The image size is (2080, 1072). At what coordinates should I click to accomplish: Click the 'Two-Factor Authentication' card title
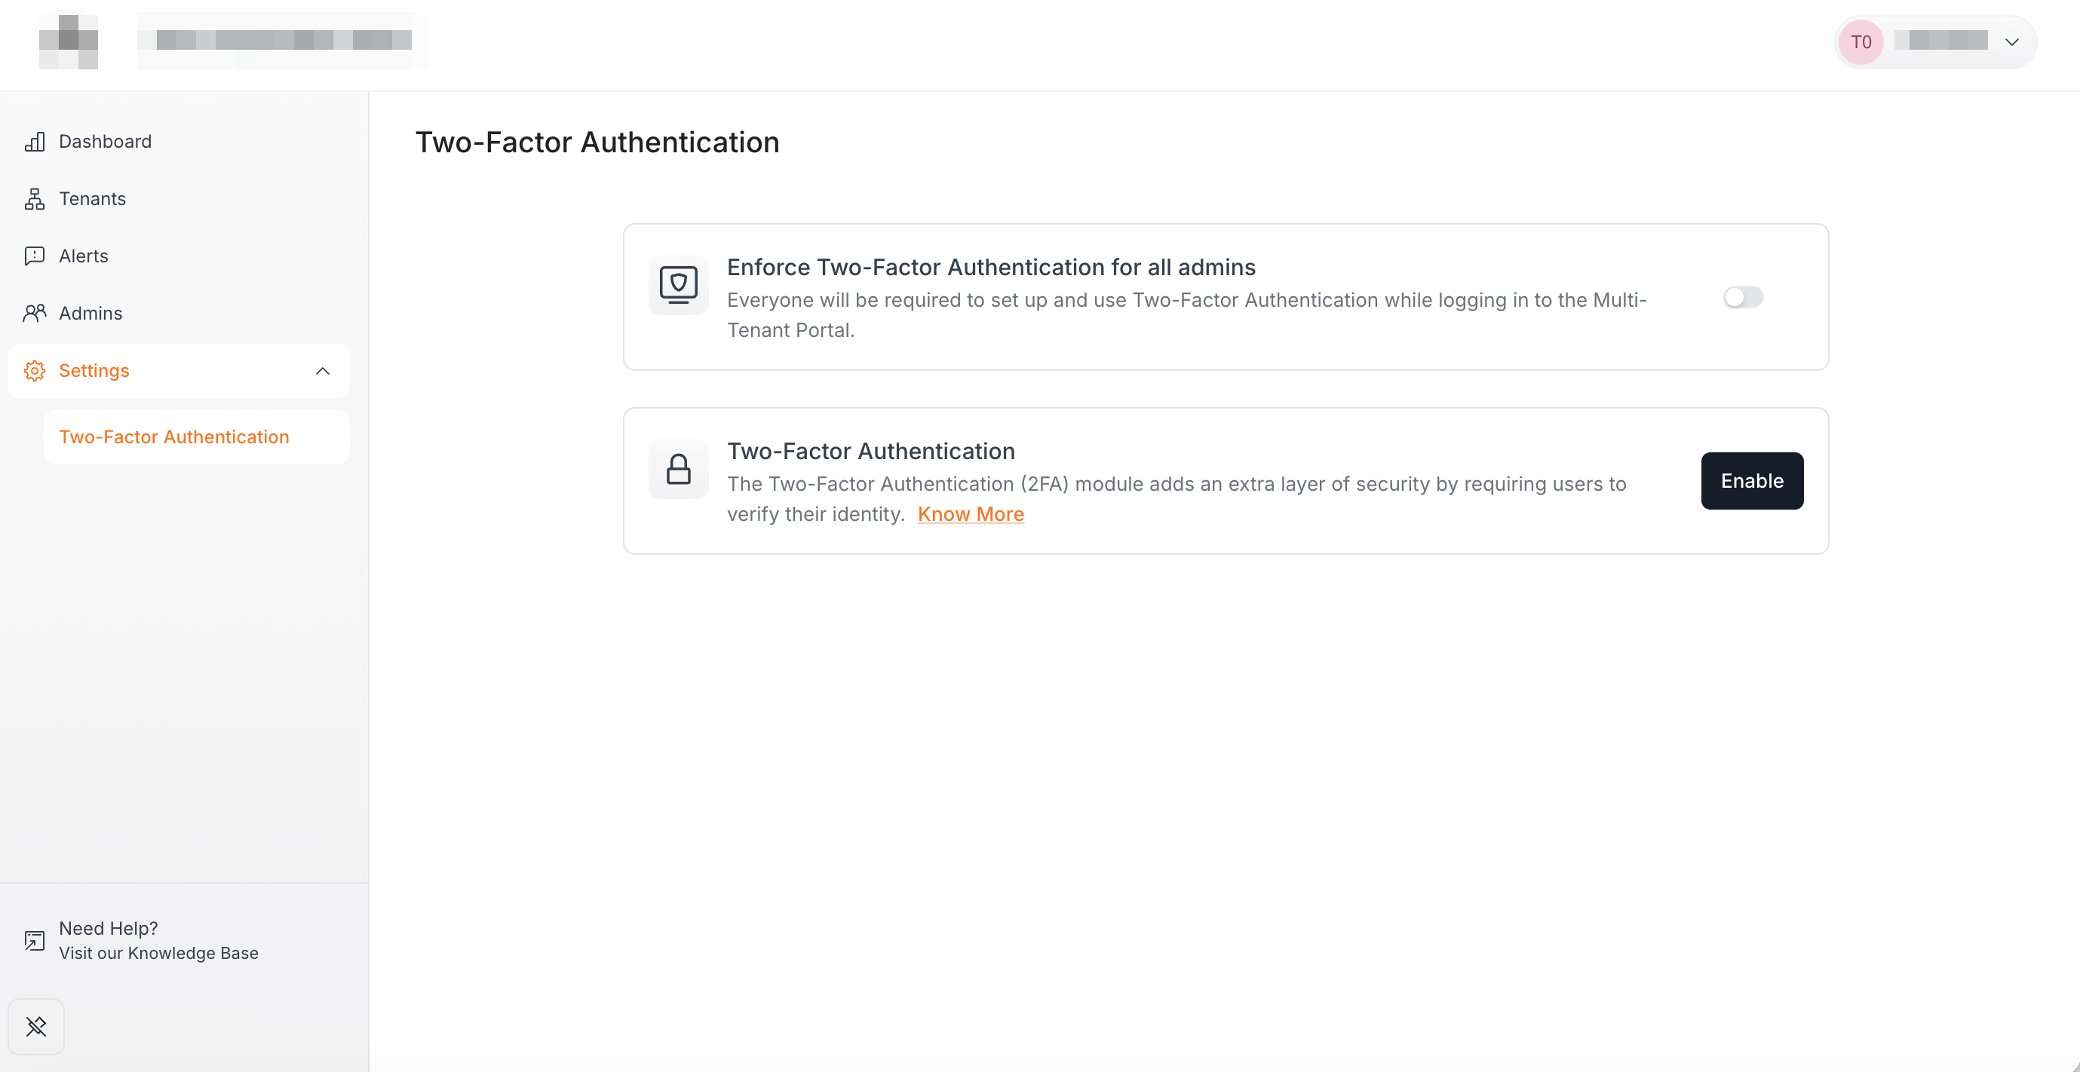pos(870,452)
